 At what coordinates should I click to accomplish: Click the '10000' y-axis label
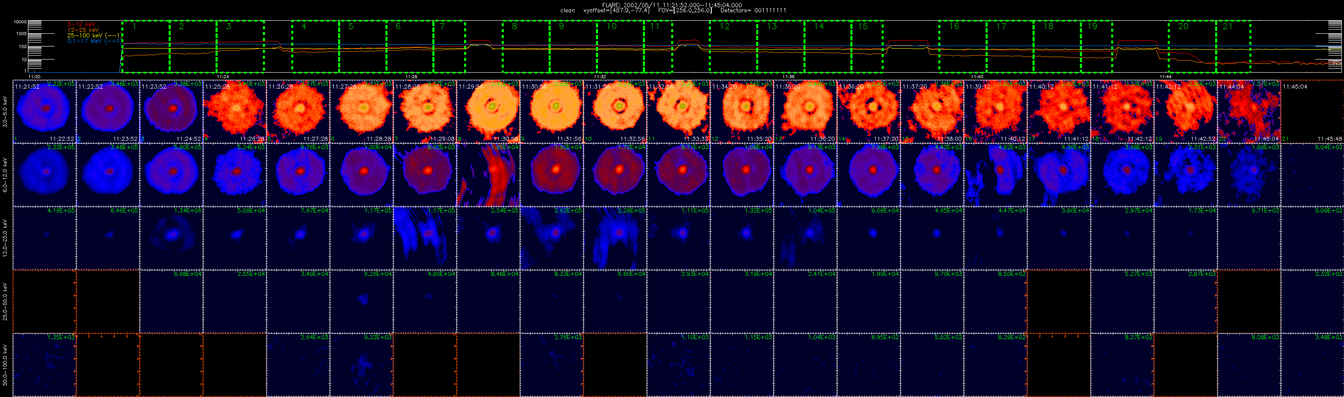tap(20, 22)
